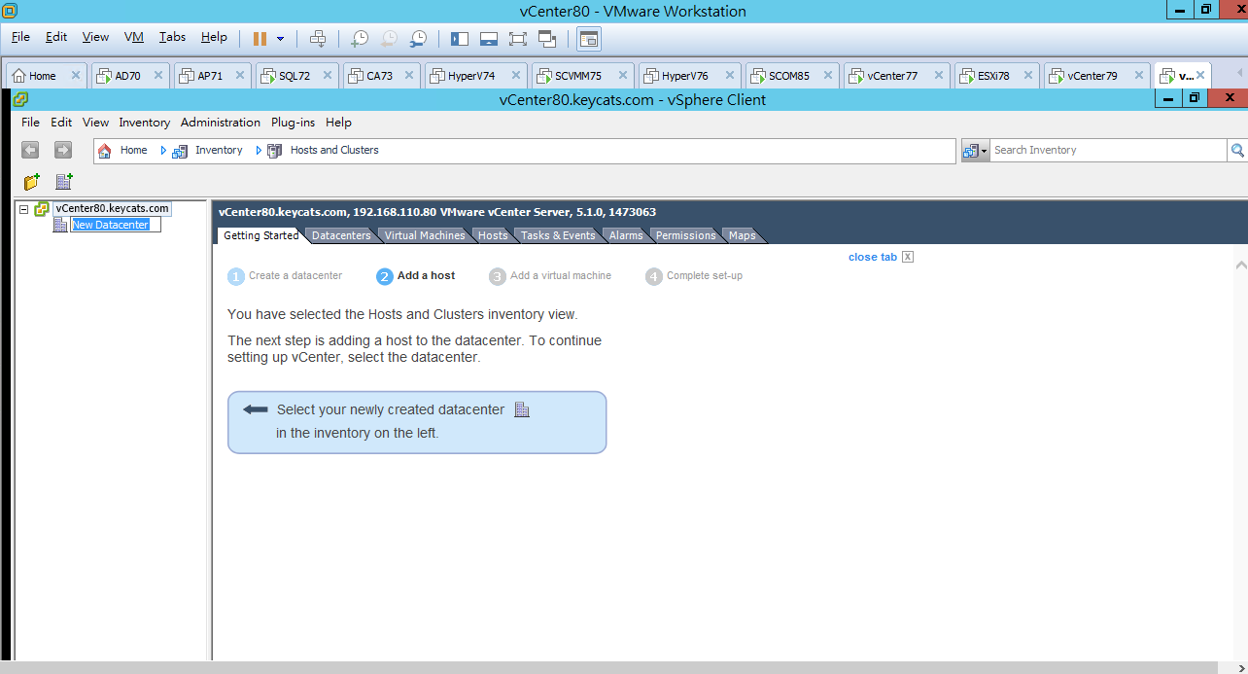Enter full screen mode icon

[517, 39]
